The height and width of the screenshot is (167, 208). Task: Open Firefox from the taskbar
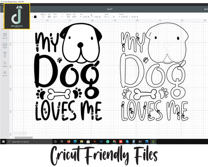tap(68, 142)
